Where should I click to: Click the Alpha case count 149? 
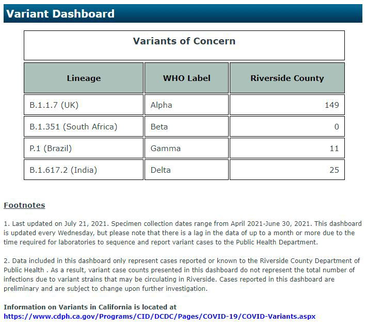click(x=331, y=105)
